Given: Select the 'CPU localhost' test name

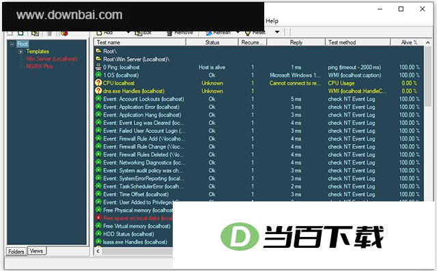Looking at the screenshot, I should pos(119,83).
